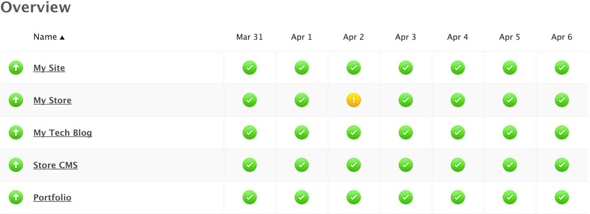Click Portfolio up-arrow status icon
The image size is (590, 214).
point(16,197)
